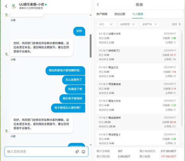This screenshot has width=185, height=161.
Task: Open the UU customer service avatar
Action: point(13,6)
